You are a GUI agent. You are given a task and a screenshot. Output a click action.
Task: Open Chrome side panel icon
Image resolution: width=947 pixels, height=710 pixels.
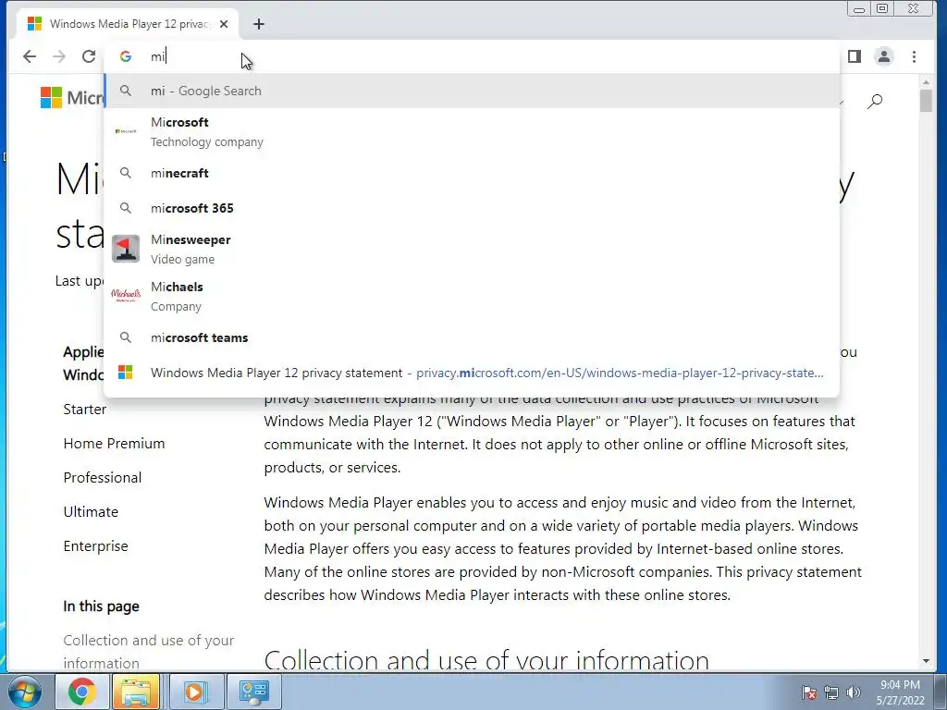point(854,56)
